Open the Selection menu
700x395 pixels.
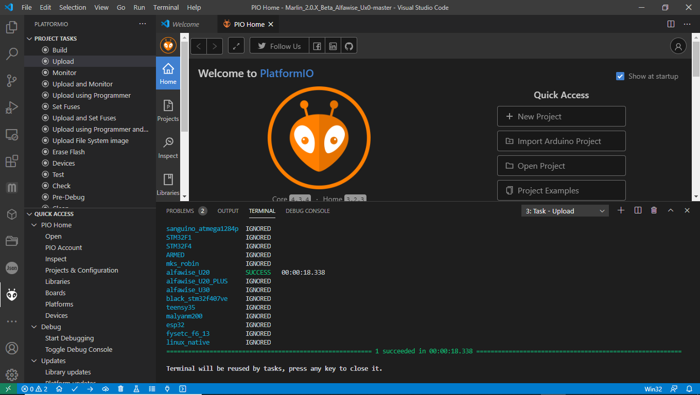[x=73, y=8]
